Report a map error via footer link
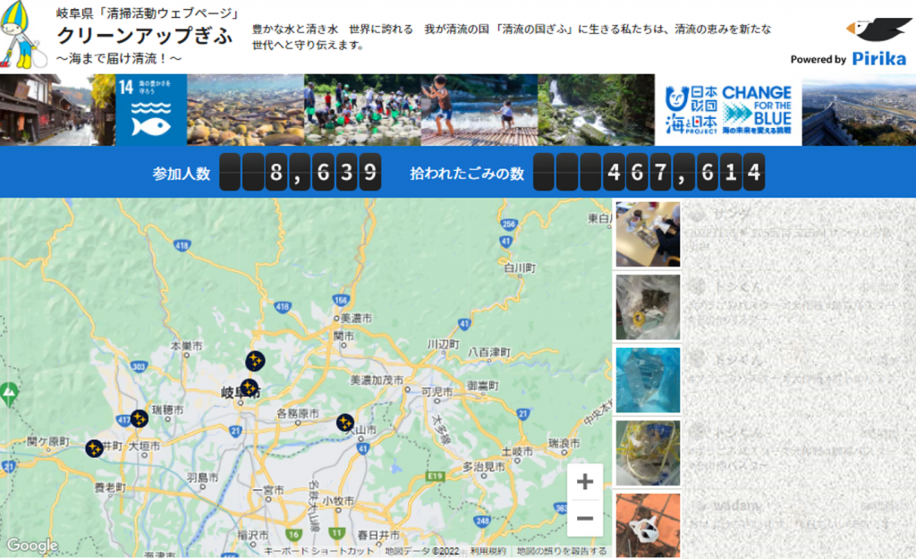 tap(562, 552)
